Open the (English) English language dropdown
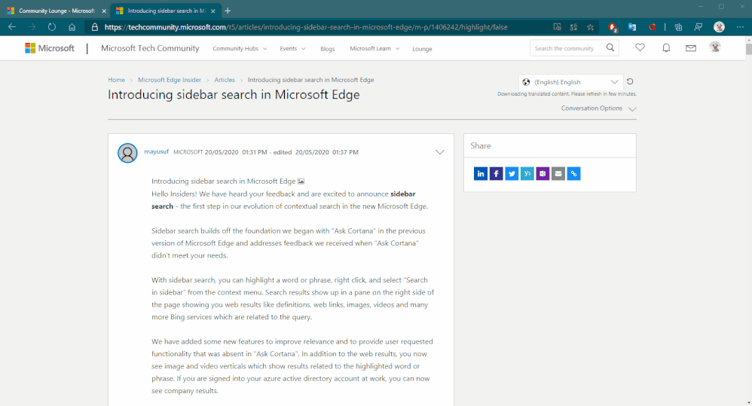The image size is (752, 406). click(570, 82)
